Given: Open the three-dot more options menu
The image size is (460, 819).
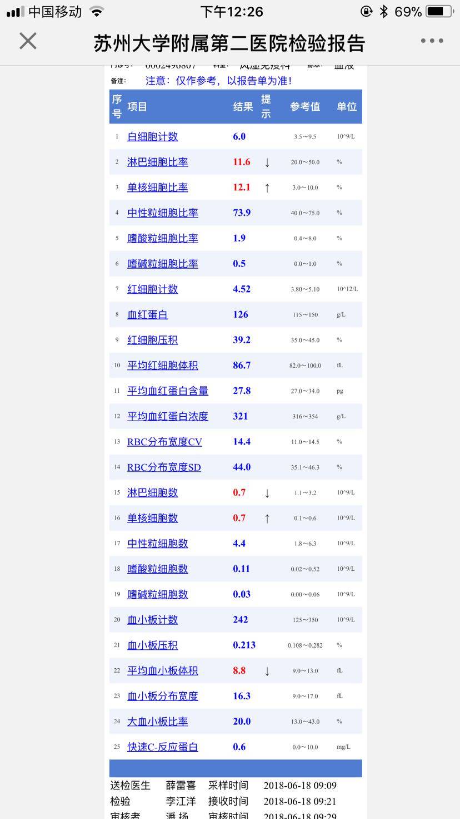Looking at the screenshot, I should [x=431, y=41].
